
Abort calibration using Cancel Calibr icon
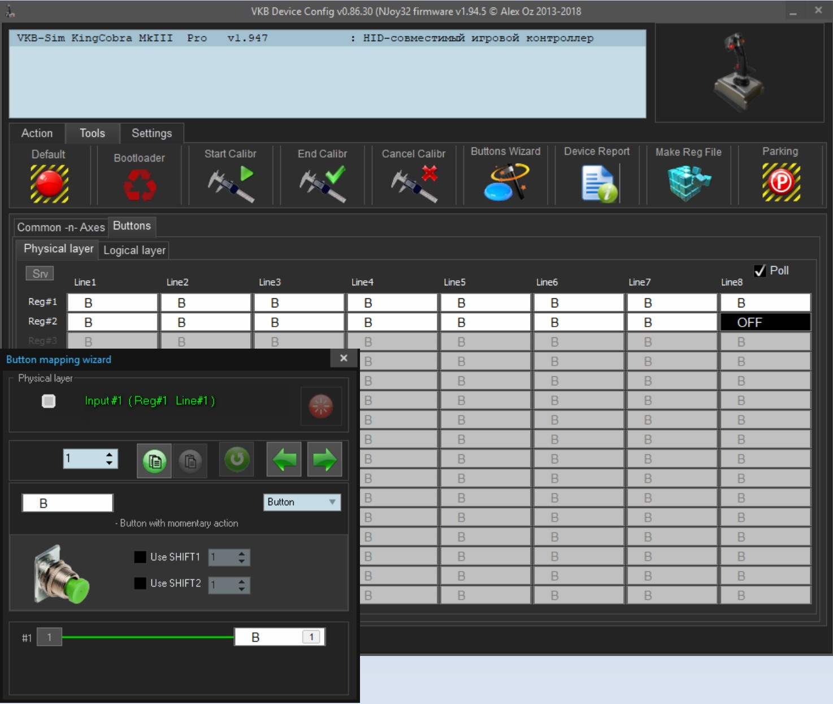[x=414, y=184]
